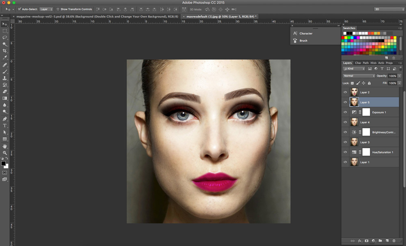406x246 pixels.
Task: Expand the Auto-Select Layer dropdown
Action: coord(46,9)
